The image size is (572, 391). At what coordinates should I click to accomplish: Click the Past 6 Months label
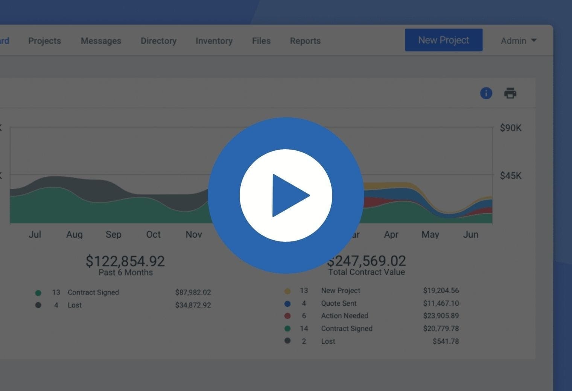pos(126,273)
